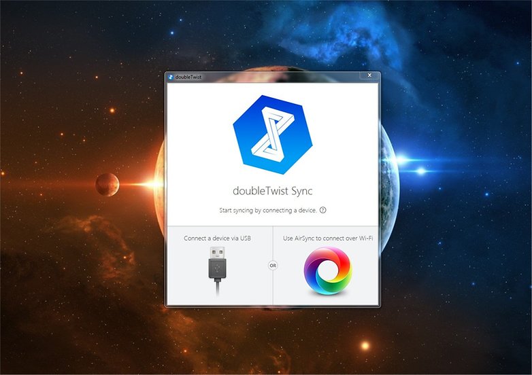Select the USB cable connection icon
532x375 pixels.
tap(218, 271)
